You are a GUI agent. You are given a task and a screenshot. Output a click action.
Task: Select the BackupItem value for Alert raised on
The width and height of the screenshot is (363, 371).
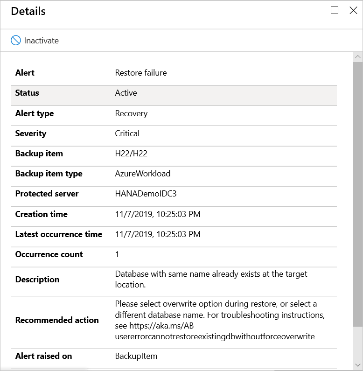coord(136,356)
